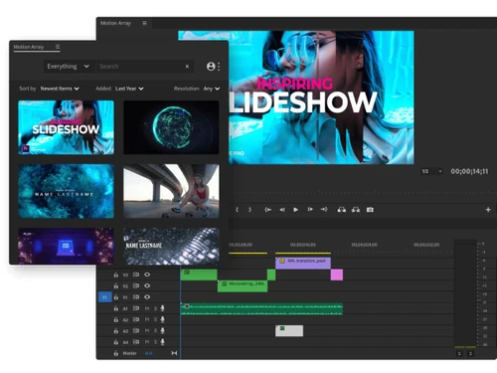
Task: Click the Master track 0.0 volume value
Action: [x=149, y=353]
